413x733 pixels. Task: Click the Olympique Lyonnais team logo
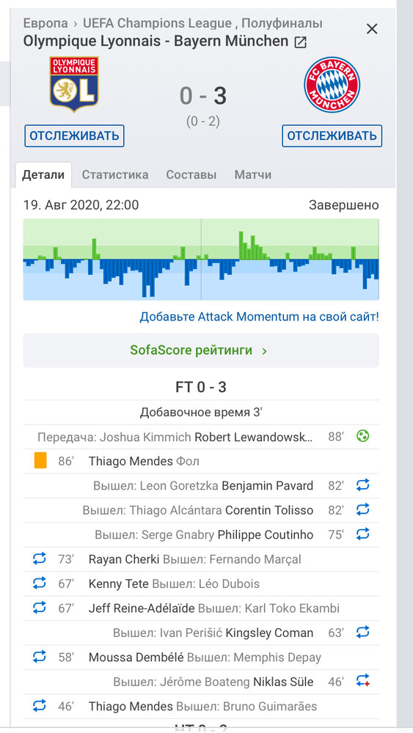coord(74,84)
